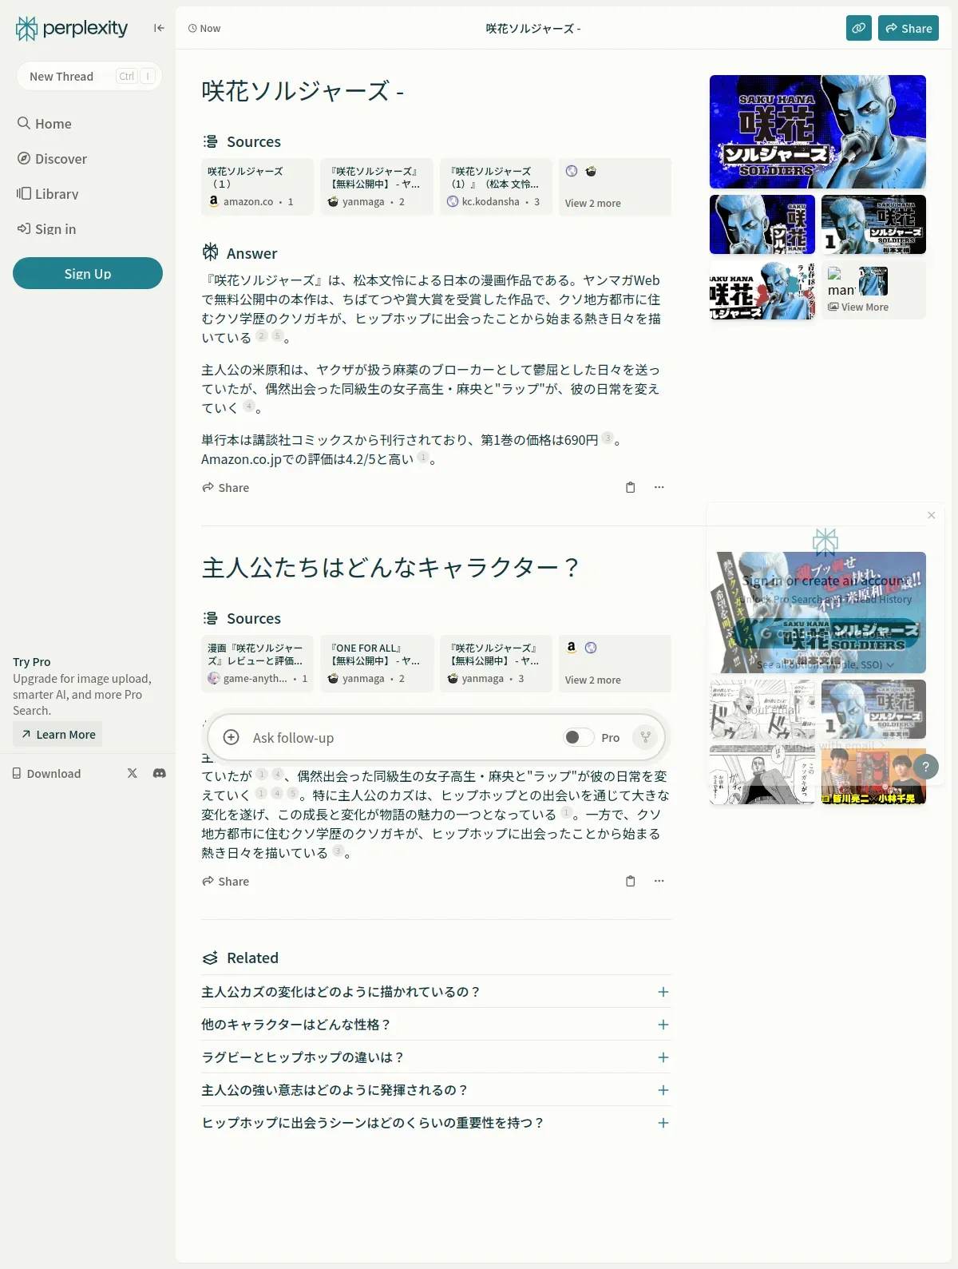Open more options (ellipsis) for the first answer
Viewport: 958px width, 1269px height.
[659, 487]
